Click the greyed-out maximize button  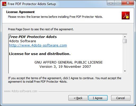coord(118,3)
